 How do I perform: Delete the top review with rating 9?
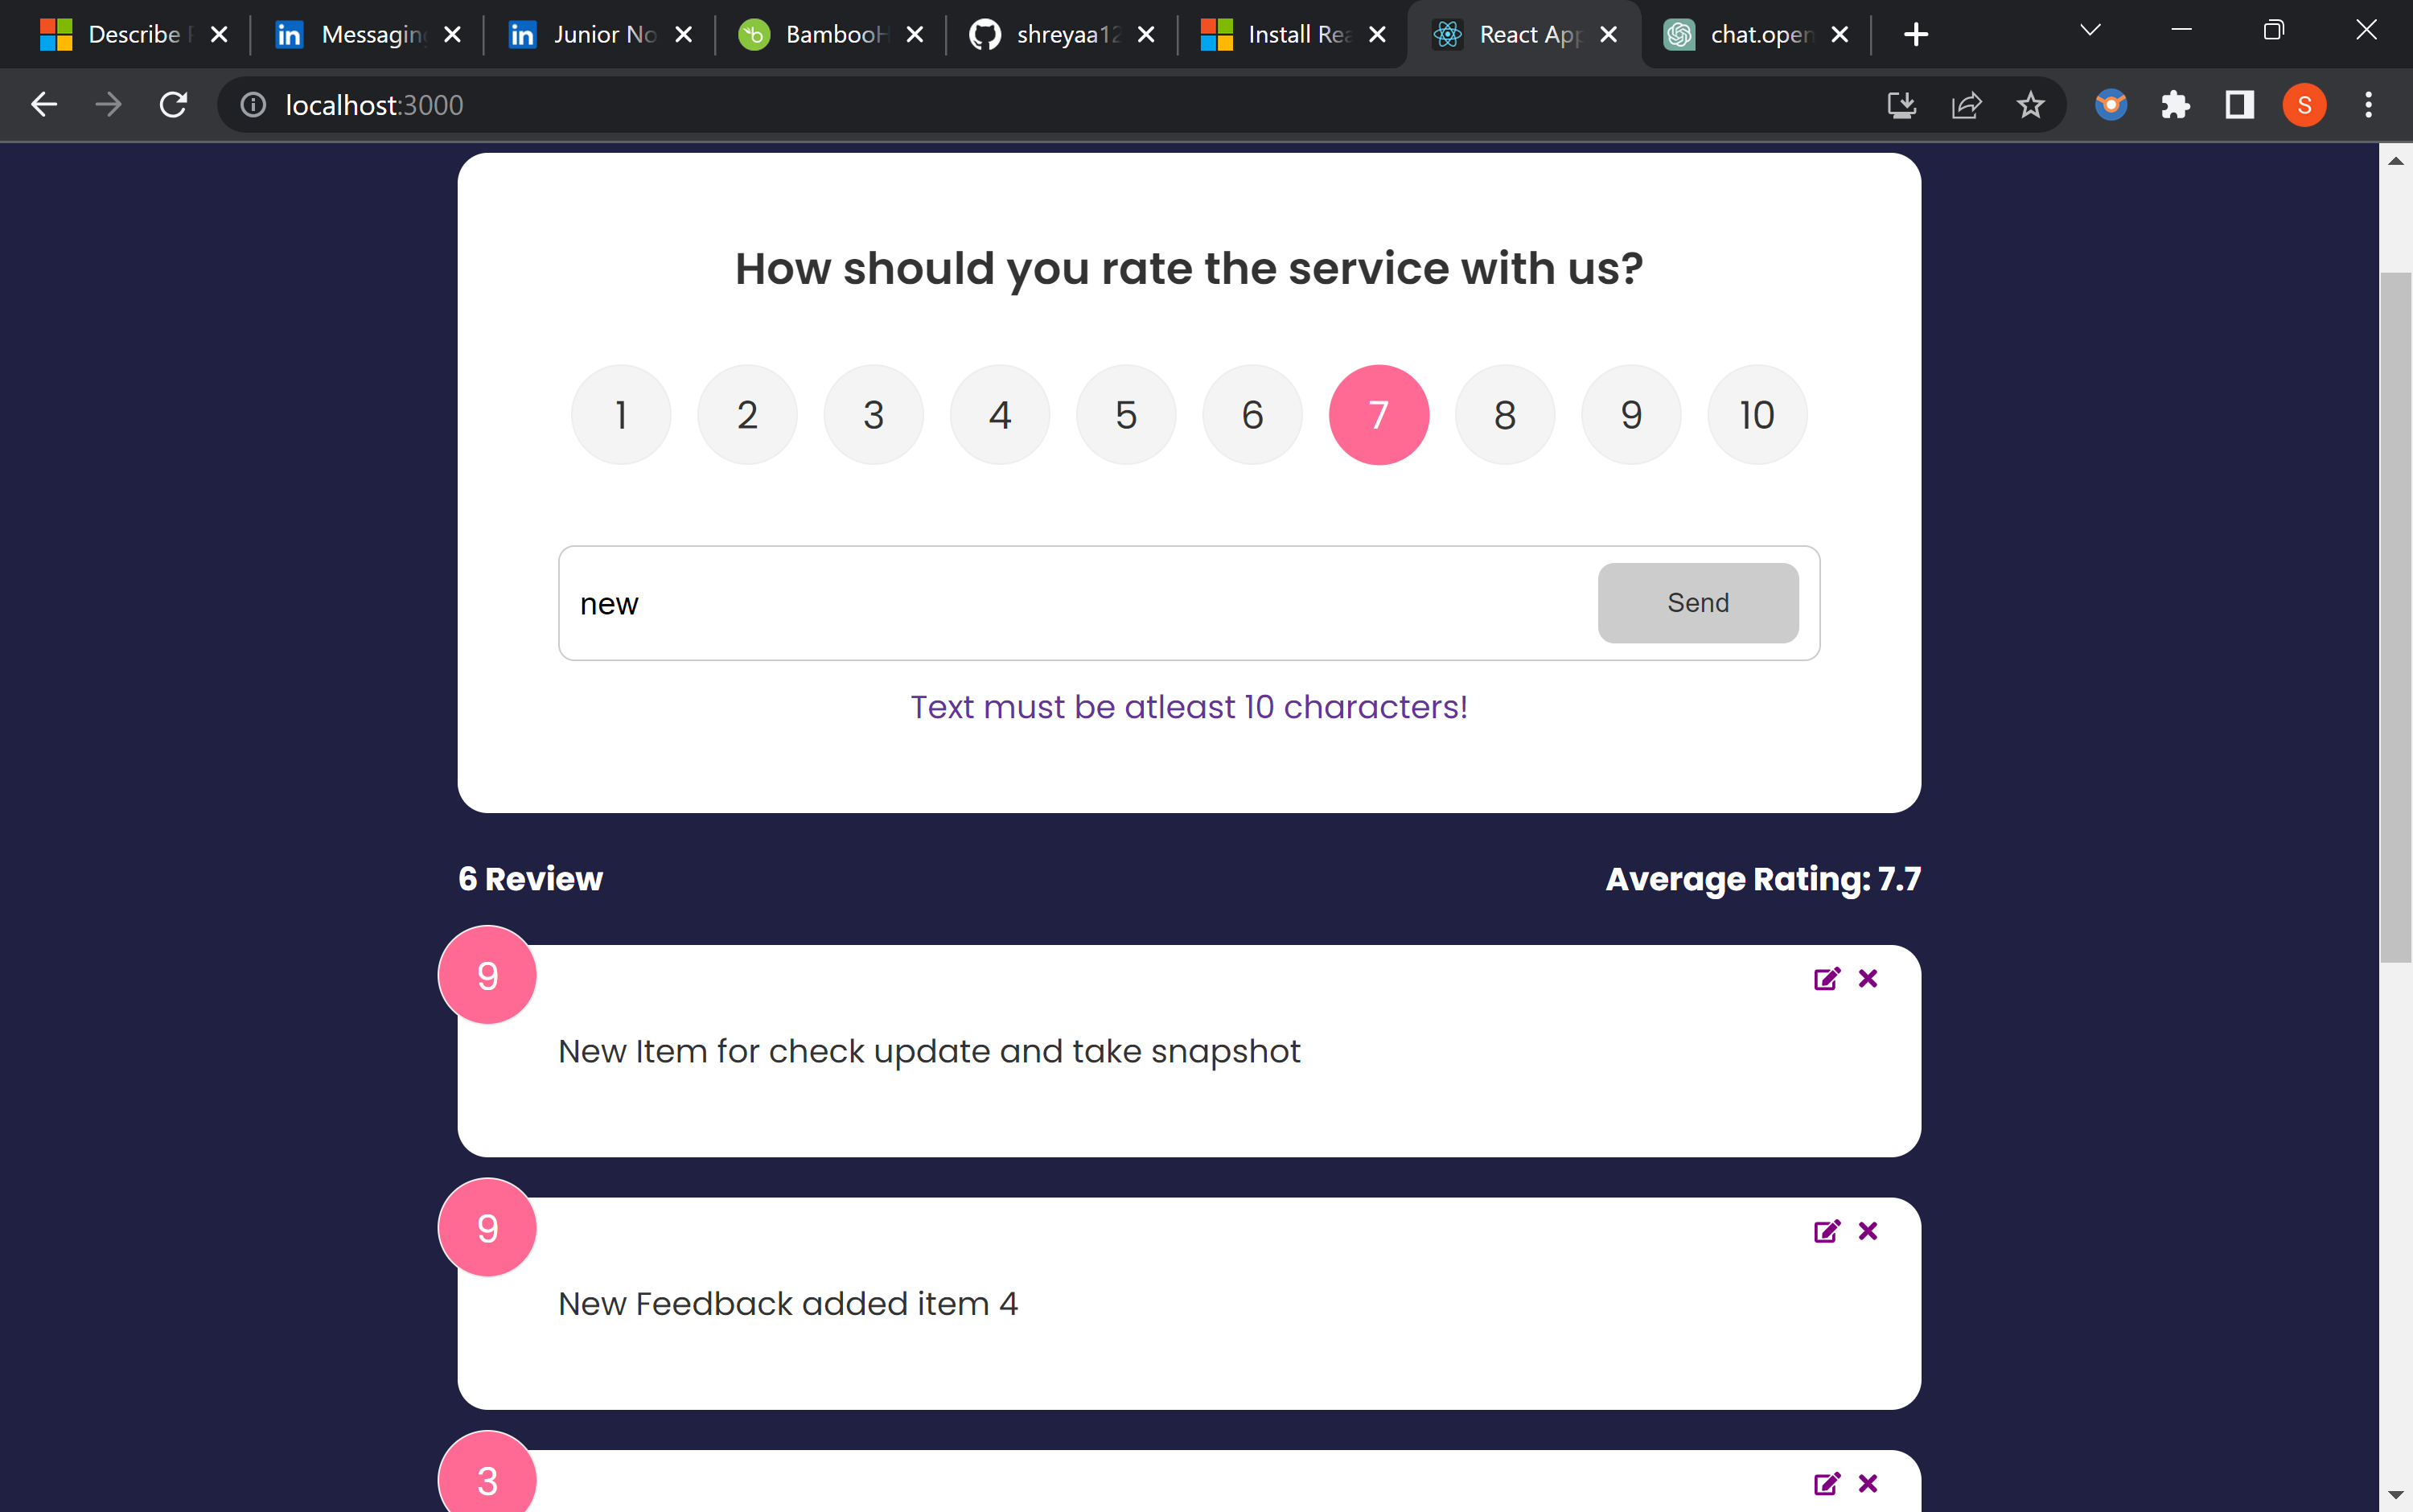[1867, 979]
